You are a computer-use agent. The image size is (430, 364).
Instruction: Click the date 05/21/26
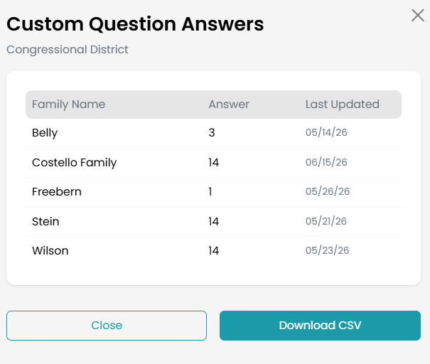326,221
